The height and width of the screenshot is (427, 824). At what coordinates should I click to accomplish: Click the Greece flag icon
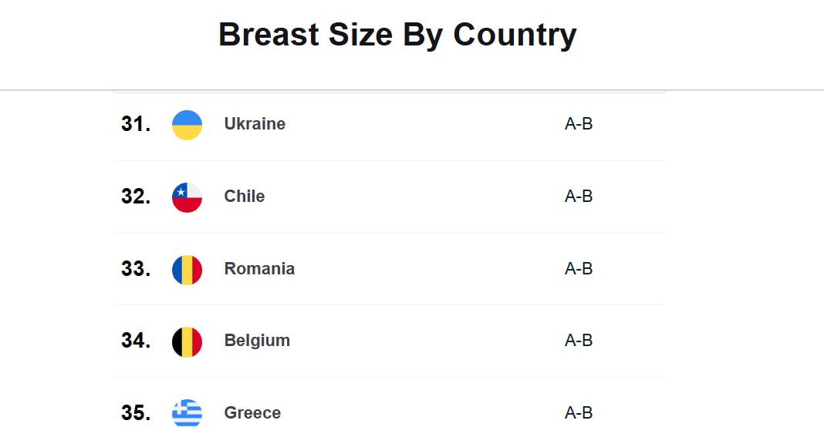[x=187, y=413]
